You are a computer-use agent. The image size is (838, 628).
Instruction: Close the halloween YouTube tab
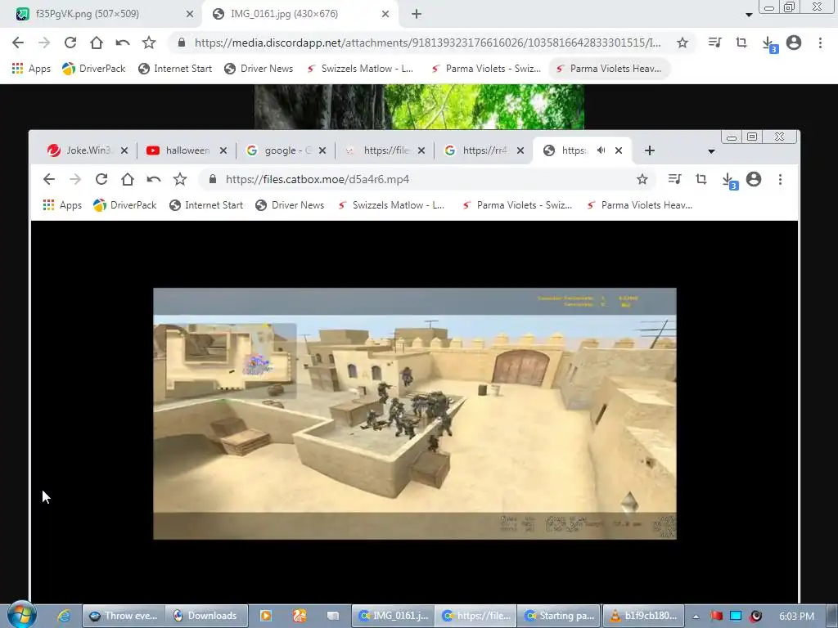click(223, 150)
